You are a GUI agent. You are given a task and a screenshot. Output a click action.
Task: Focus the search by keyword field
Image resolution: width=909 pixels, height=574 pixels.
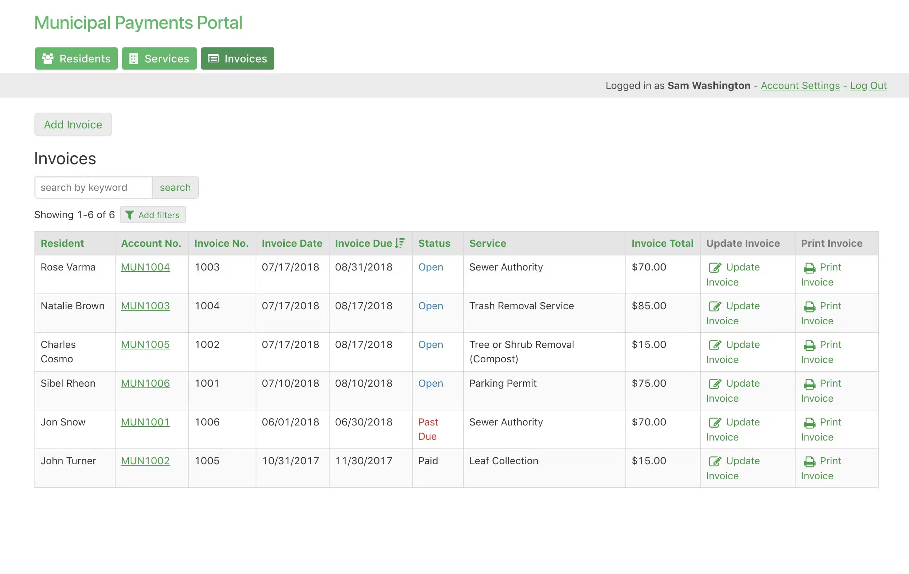click(94, 187)
